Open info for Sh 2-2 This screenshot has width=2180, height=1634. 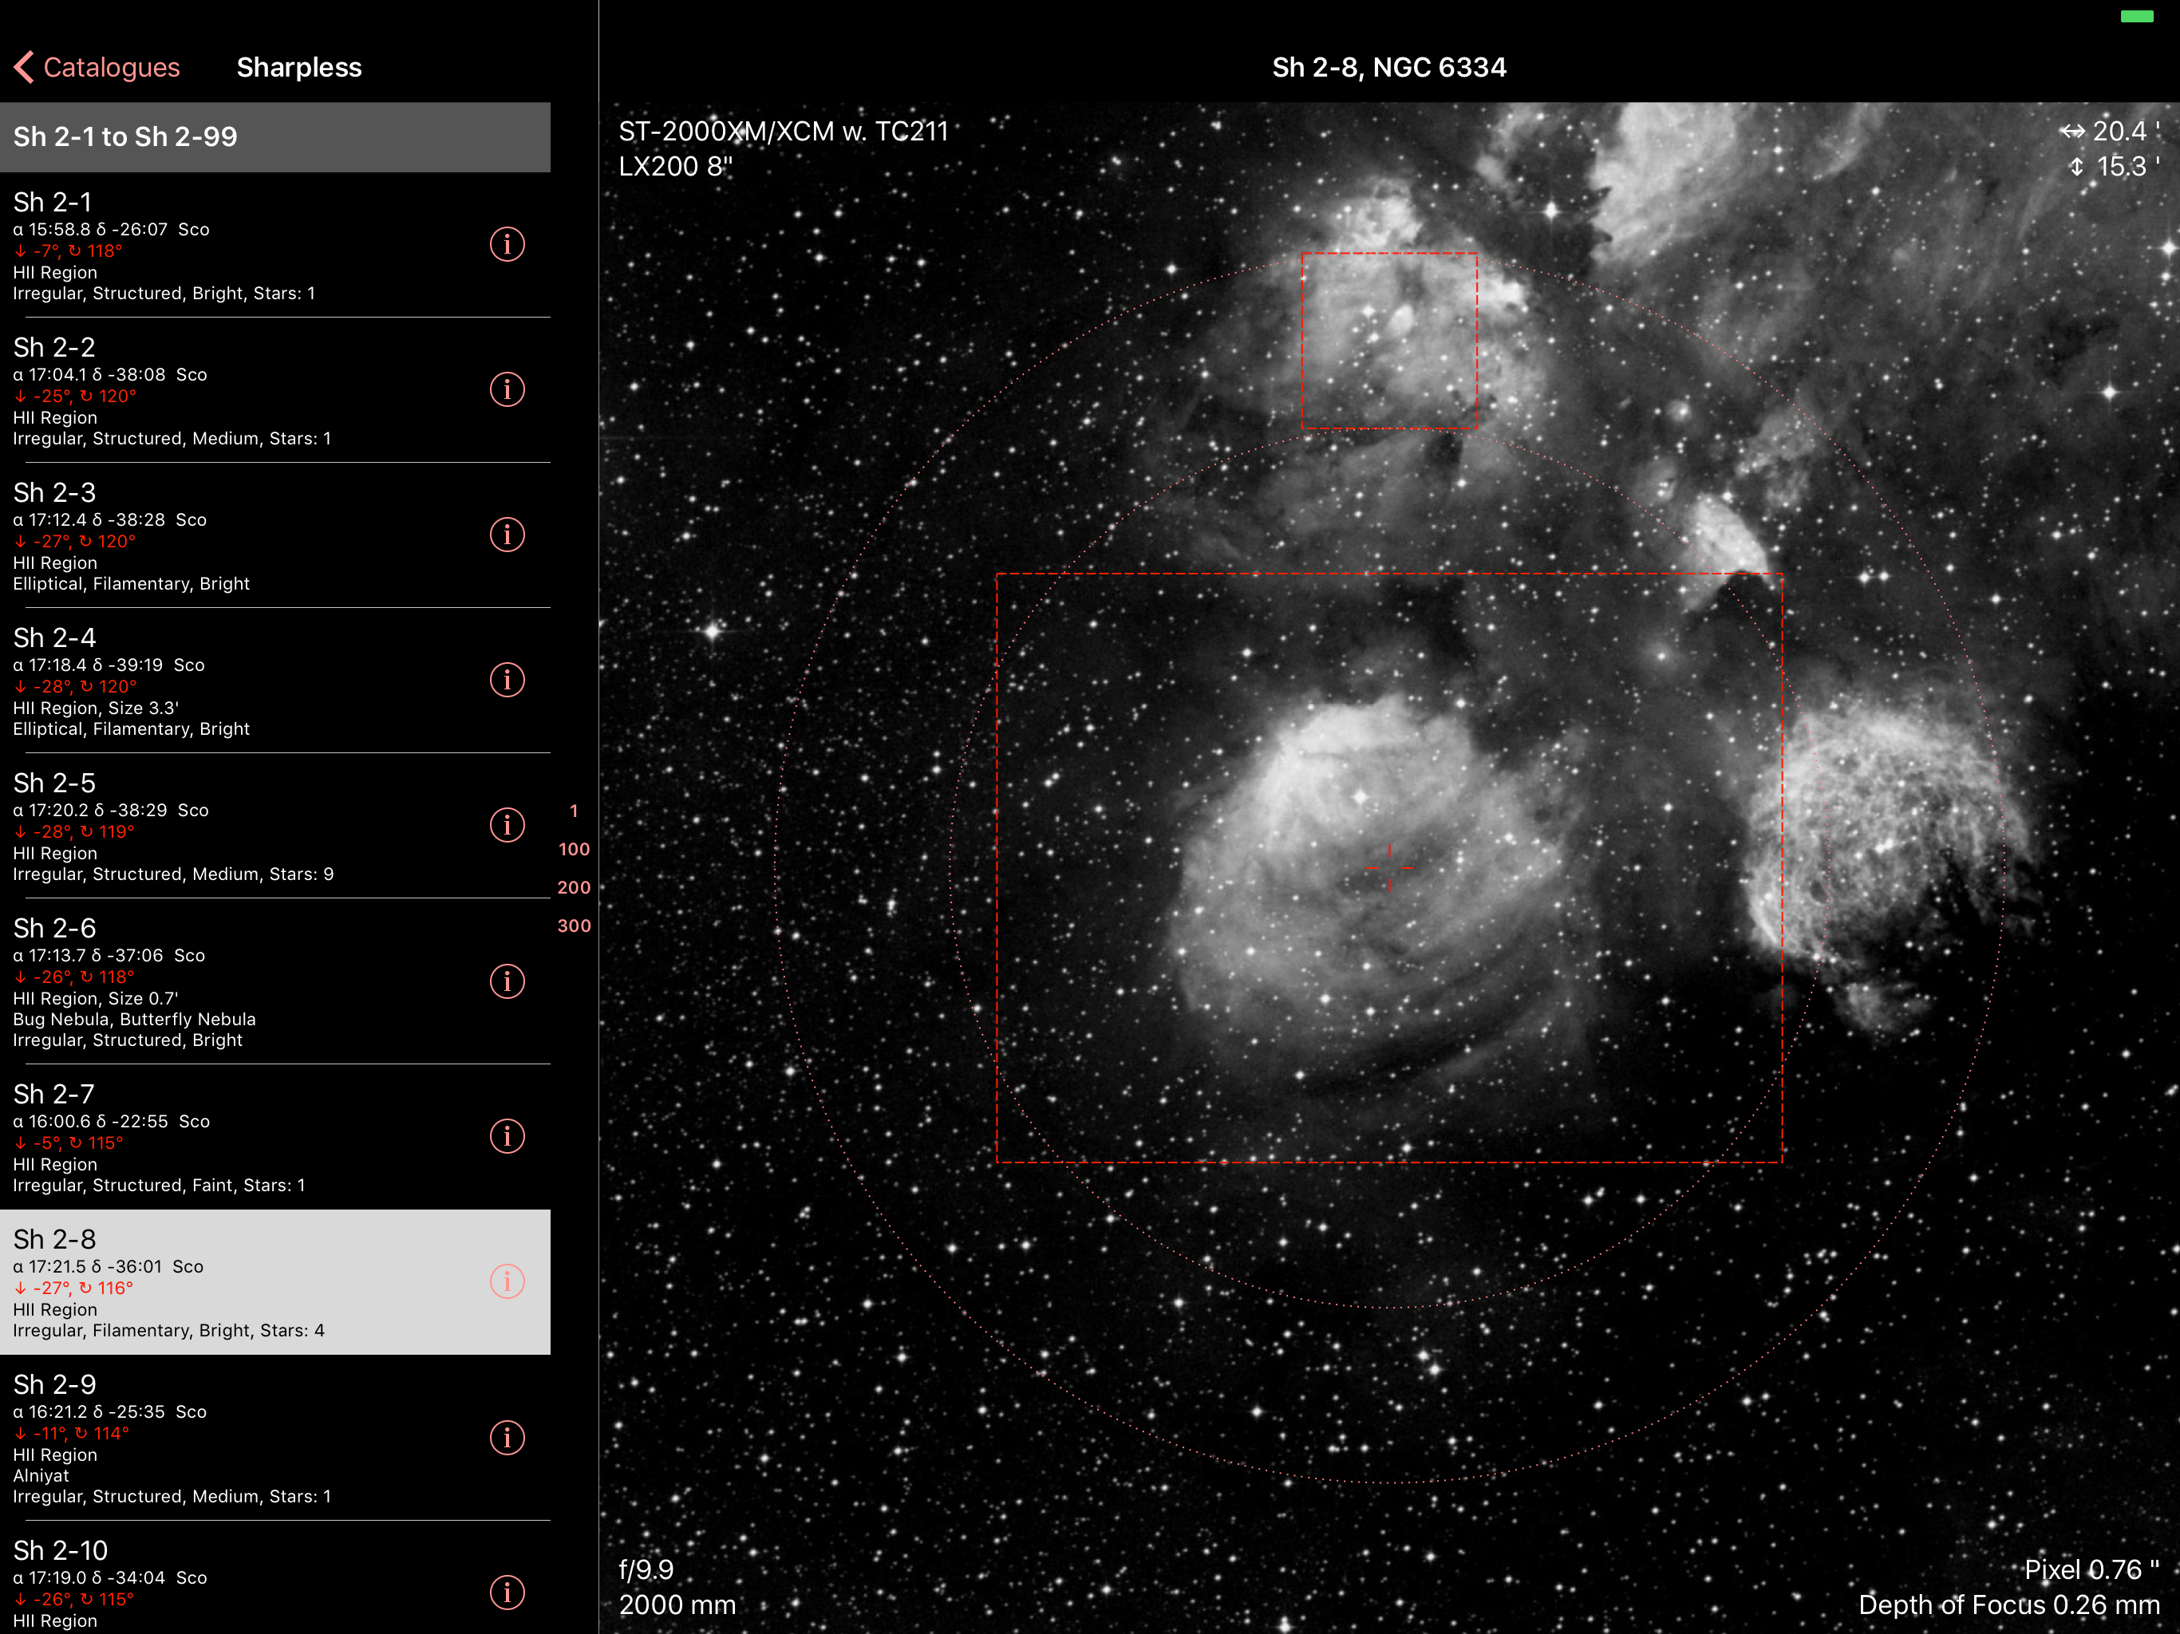[507, 389]
